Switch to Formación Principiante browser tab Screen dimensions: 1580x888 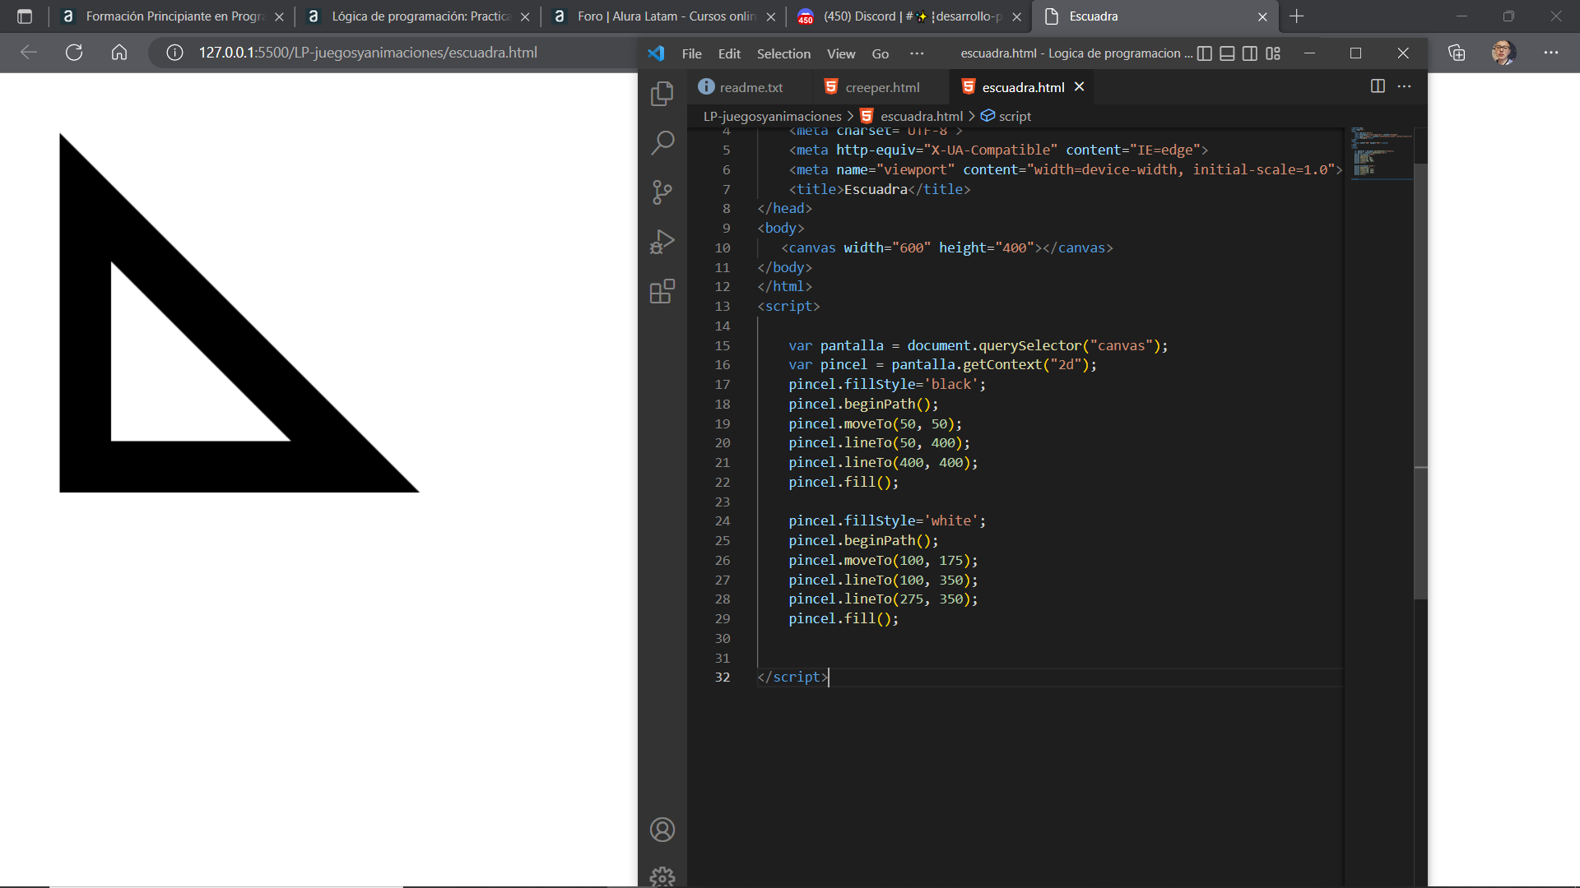173,16
